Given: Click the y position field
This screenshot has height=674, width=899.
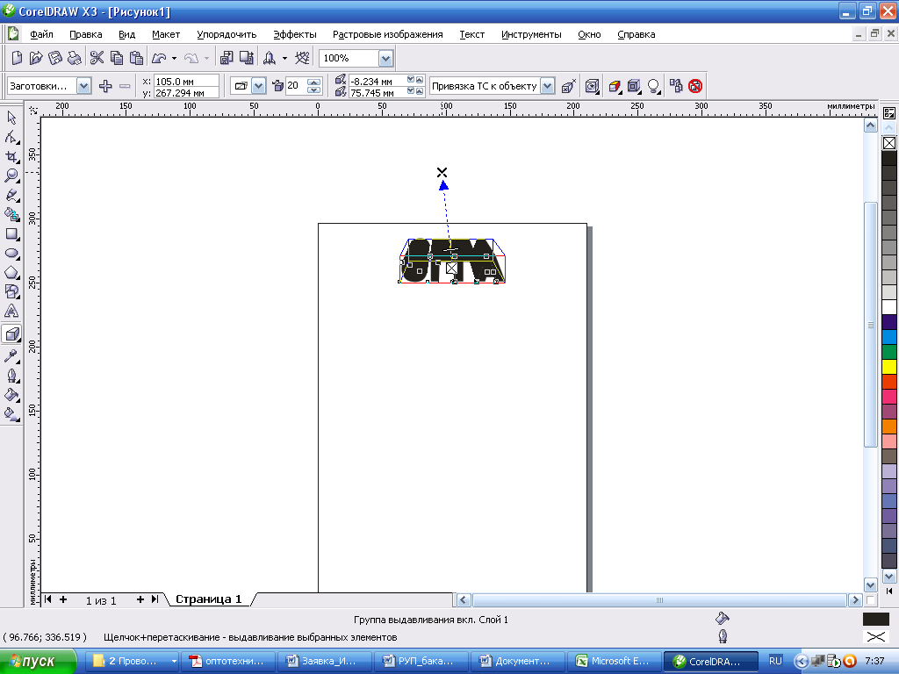Looking at the screenshot, I should 186,92.
